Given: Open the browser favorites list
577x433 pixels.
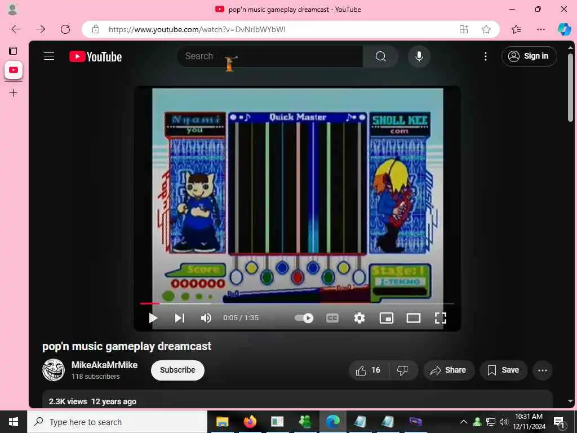Looking at the screenshot, I should [516, 29].
